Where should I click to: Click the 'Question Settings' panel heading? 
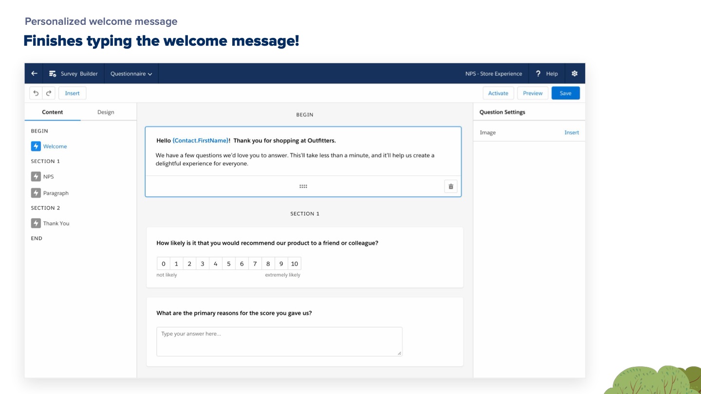502,112
